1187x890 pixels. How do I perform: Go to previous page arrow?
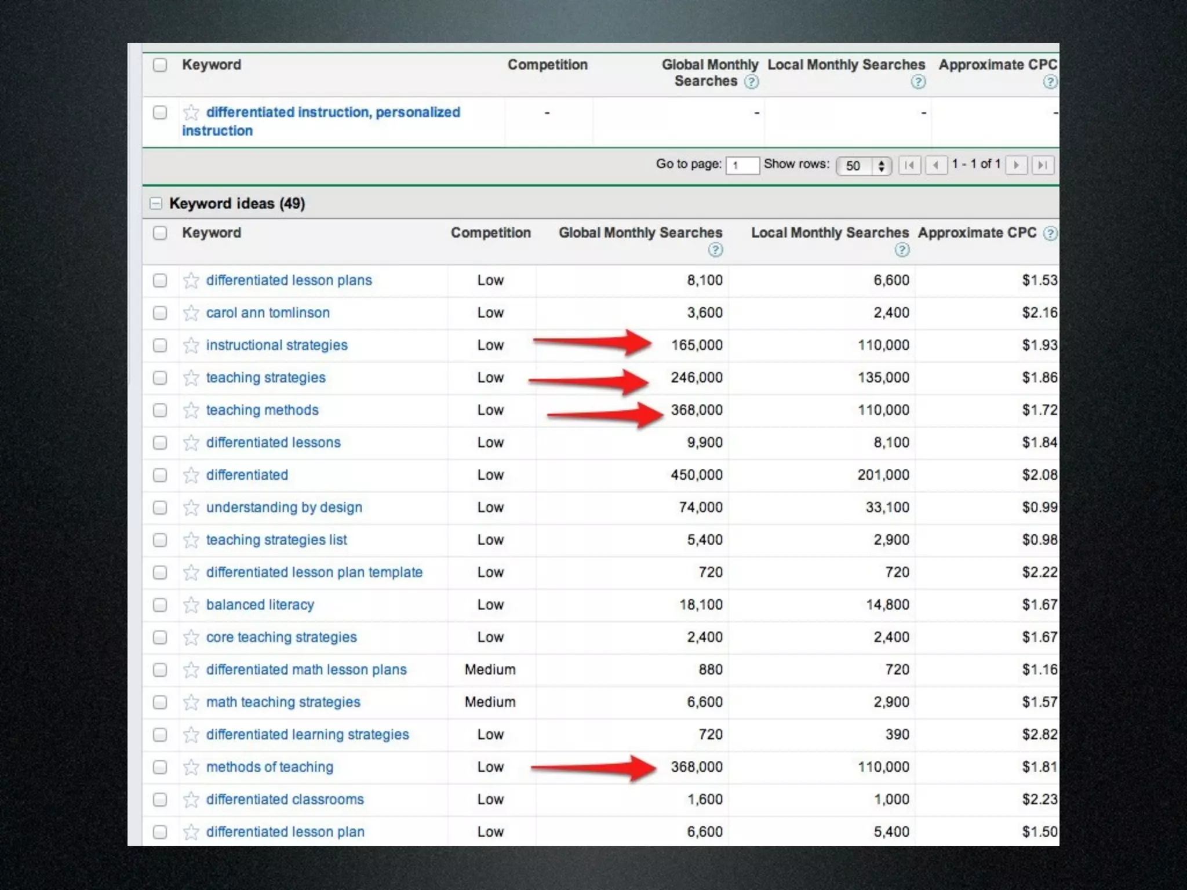[x=935, y=165]
